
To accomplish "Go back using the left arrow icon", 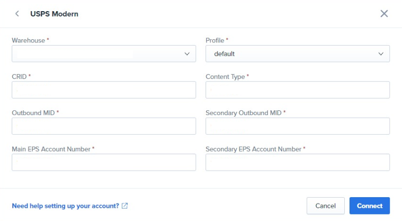I will [x=17, y=14].
